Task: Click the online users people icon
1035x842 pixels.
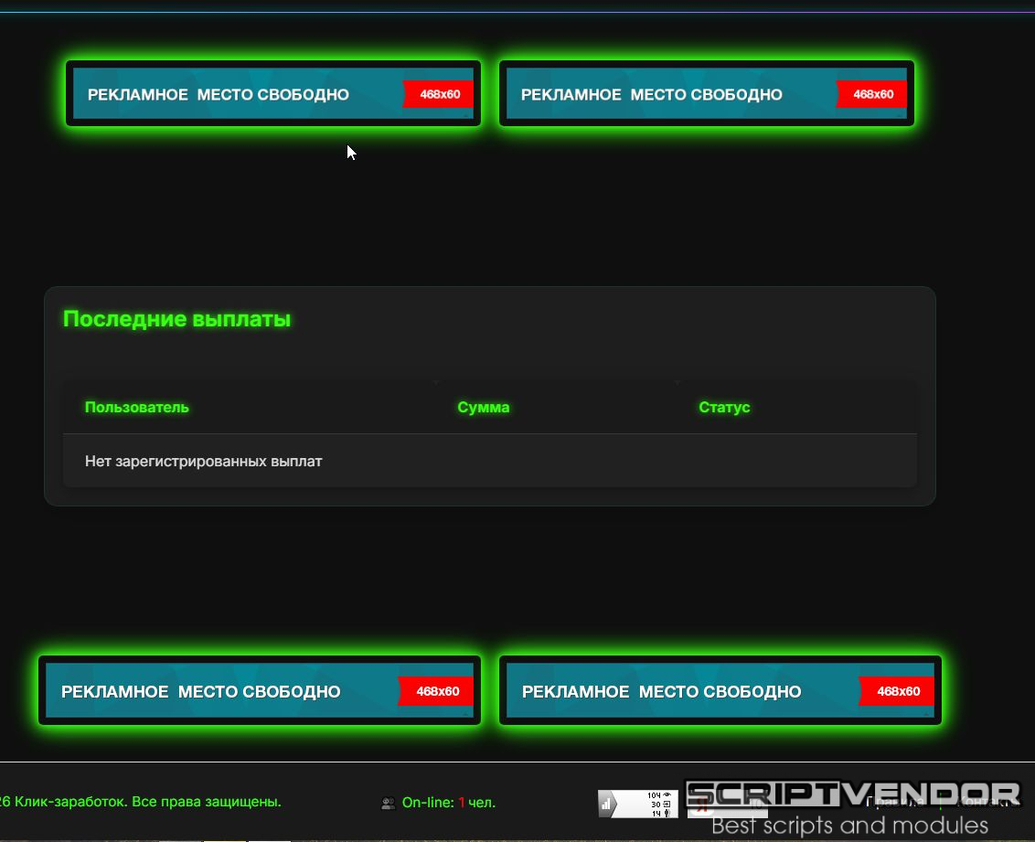Action: click(388, 804)
